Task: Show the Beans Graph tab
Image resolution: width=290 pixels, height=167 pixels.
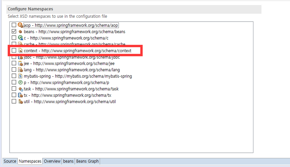Action: 87,161
